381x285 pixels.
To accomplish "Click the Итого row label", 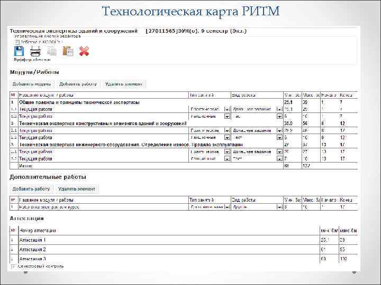I will click(x=26, y=166).
